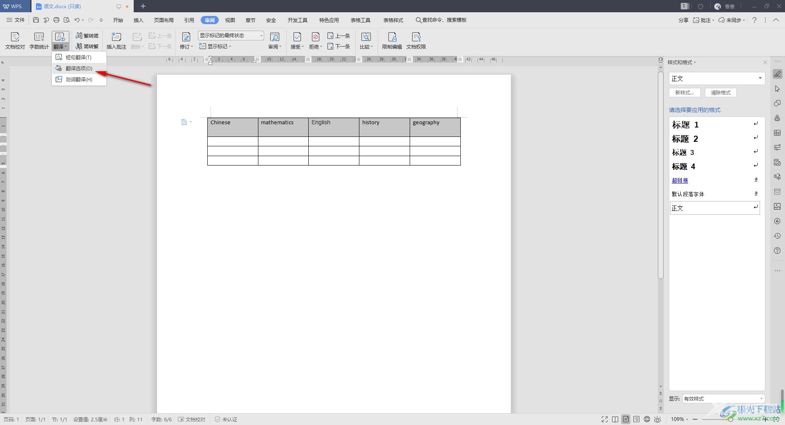Toggle eye protection mode in status bar

[x=658, y=419]
